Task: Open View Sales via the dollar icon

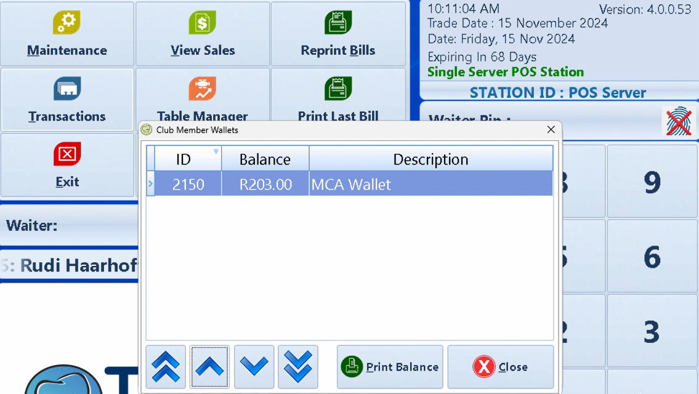Action: pos(202,23)
